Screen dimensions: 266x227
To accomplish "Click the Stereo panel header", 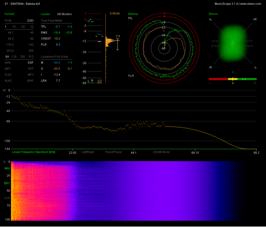I will tap(213, 14).
